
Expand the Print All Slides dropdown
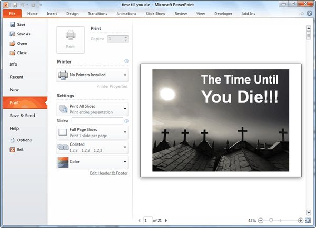[x=93, y=109]
